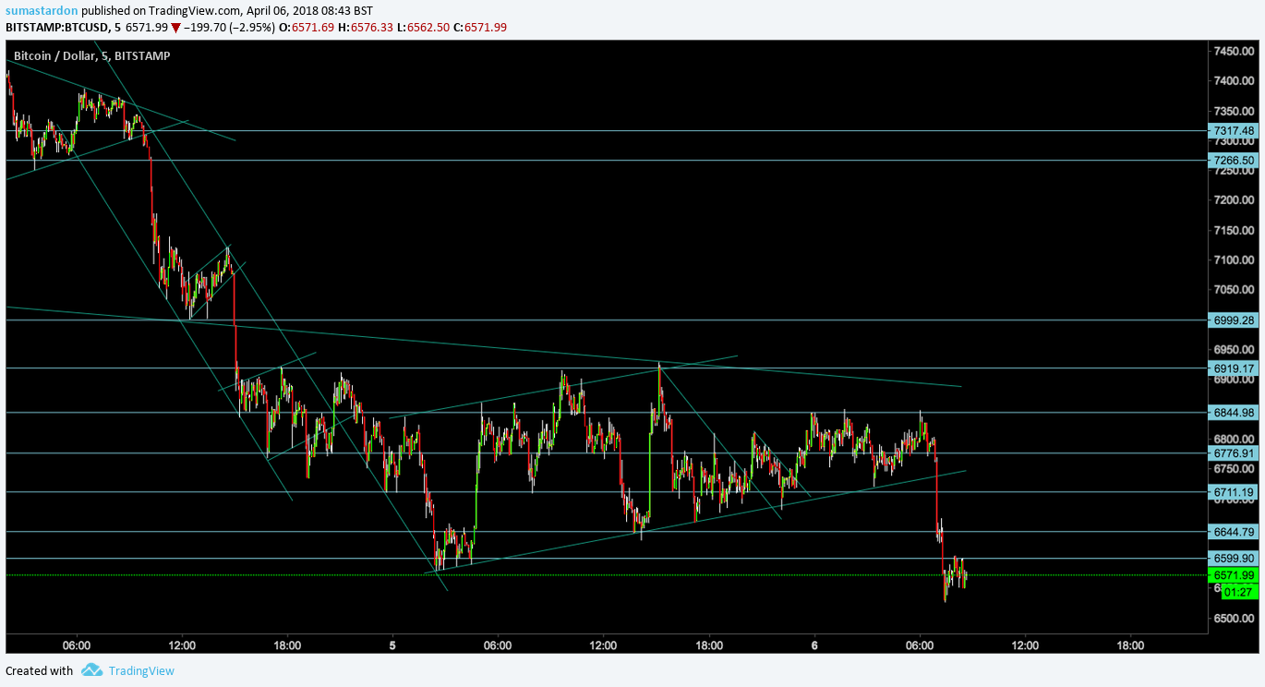1265x687 pixels.
Task: Click the 6950.00 tick on the price axis
Action: click(x=1234, y=350)
